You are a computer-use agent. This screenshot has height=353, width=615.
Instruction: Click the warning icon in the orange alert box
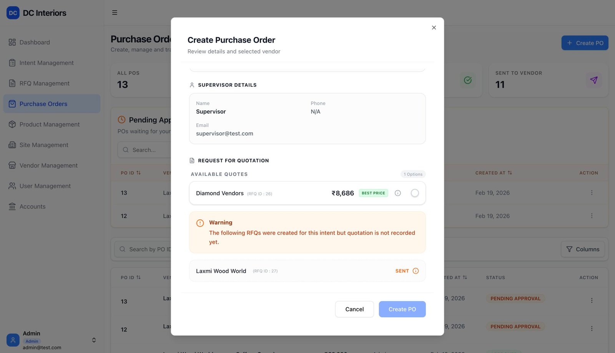(x=200, y=222)
